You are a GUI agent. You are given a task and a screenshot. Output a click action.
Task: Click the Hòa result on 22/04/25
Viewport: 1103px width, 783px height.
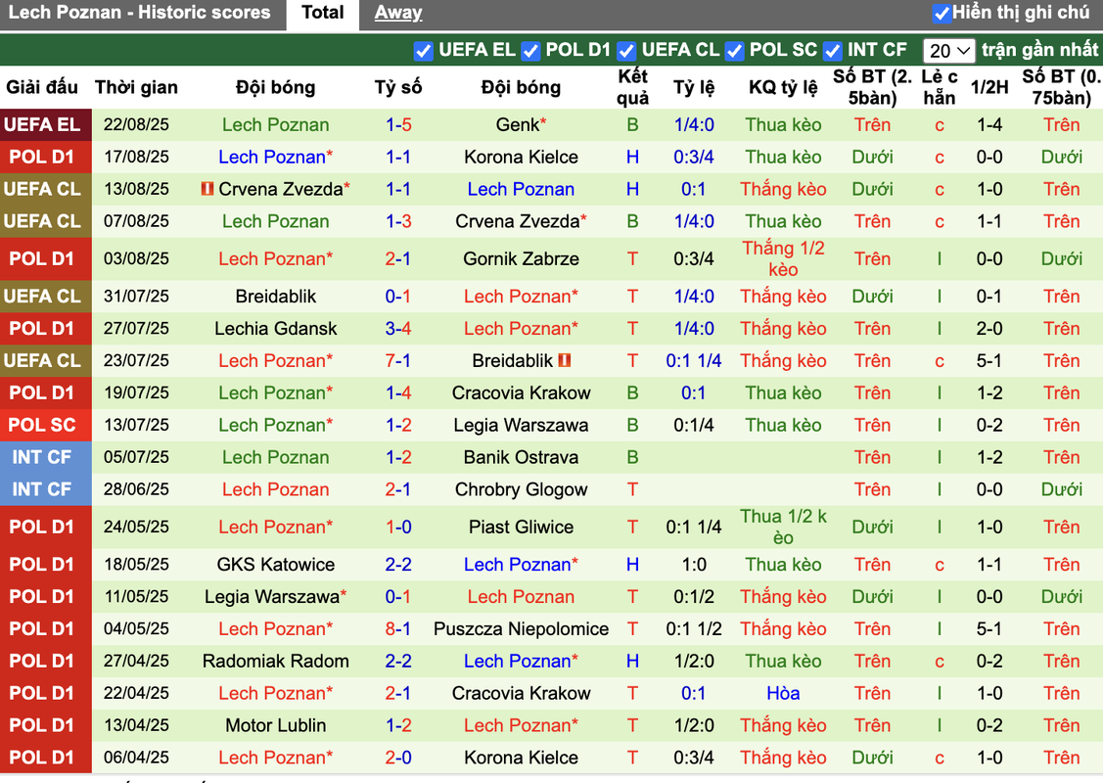[x=783, y=693]
